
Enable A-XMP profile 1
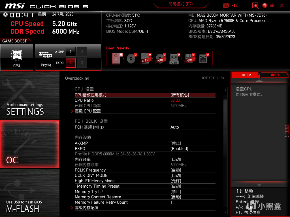(x=71, y=52)
